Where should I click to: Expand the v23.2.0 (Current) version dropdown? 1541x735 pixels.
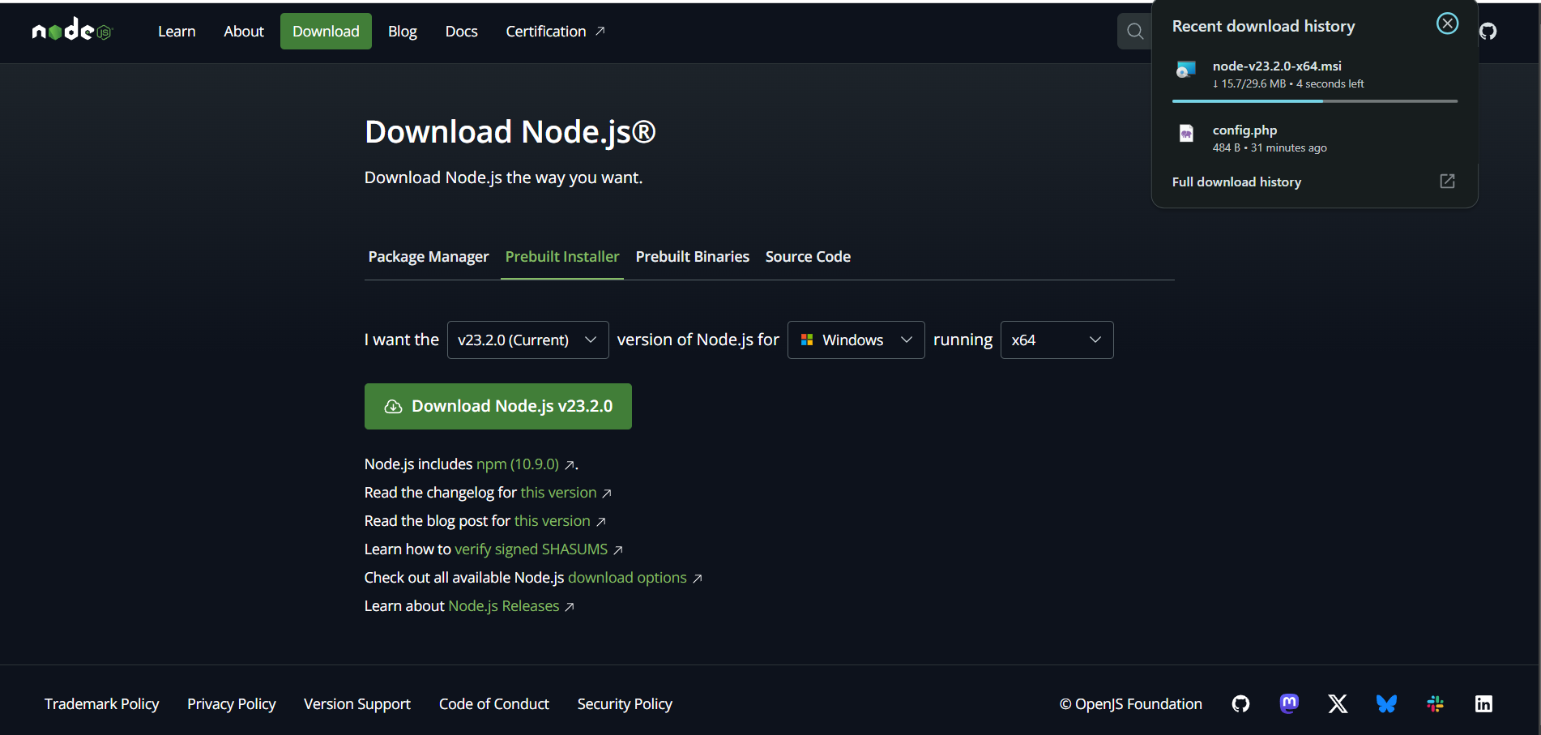point(528,340)
